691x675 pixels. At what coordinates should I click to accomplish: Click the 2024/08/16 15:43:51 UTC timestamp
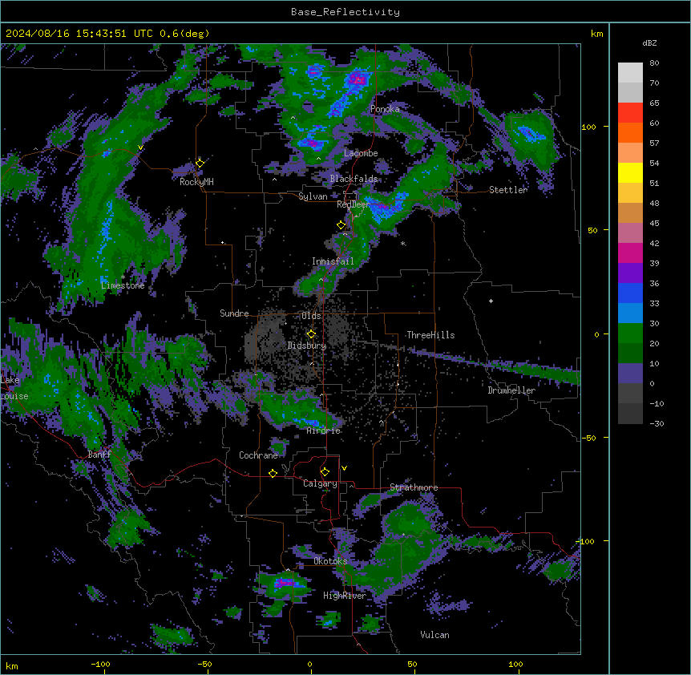pos(79,34)
